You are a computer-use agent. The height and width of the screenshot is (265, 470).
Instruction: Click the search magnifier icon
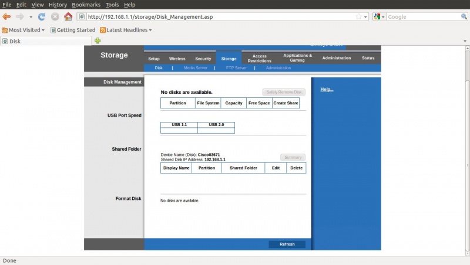464,17
